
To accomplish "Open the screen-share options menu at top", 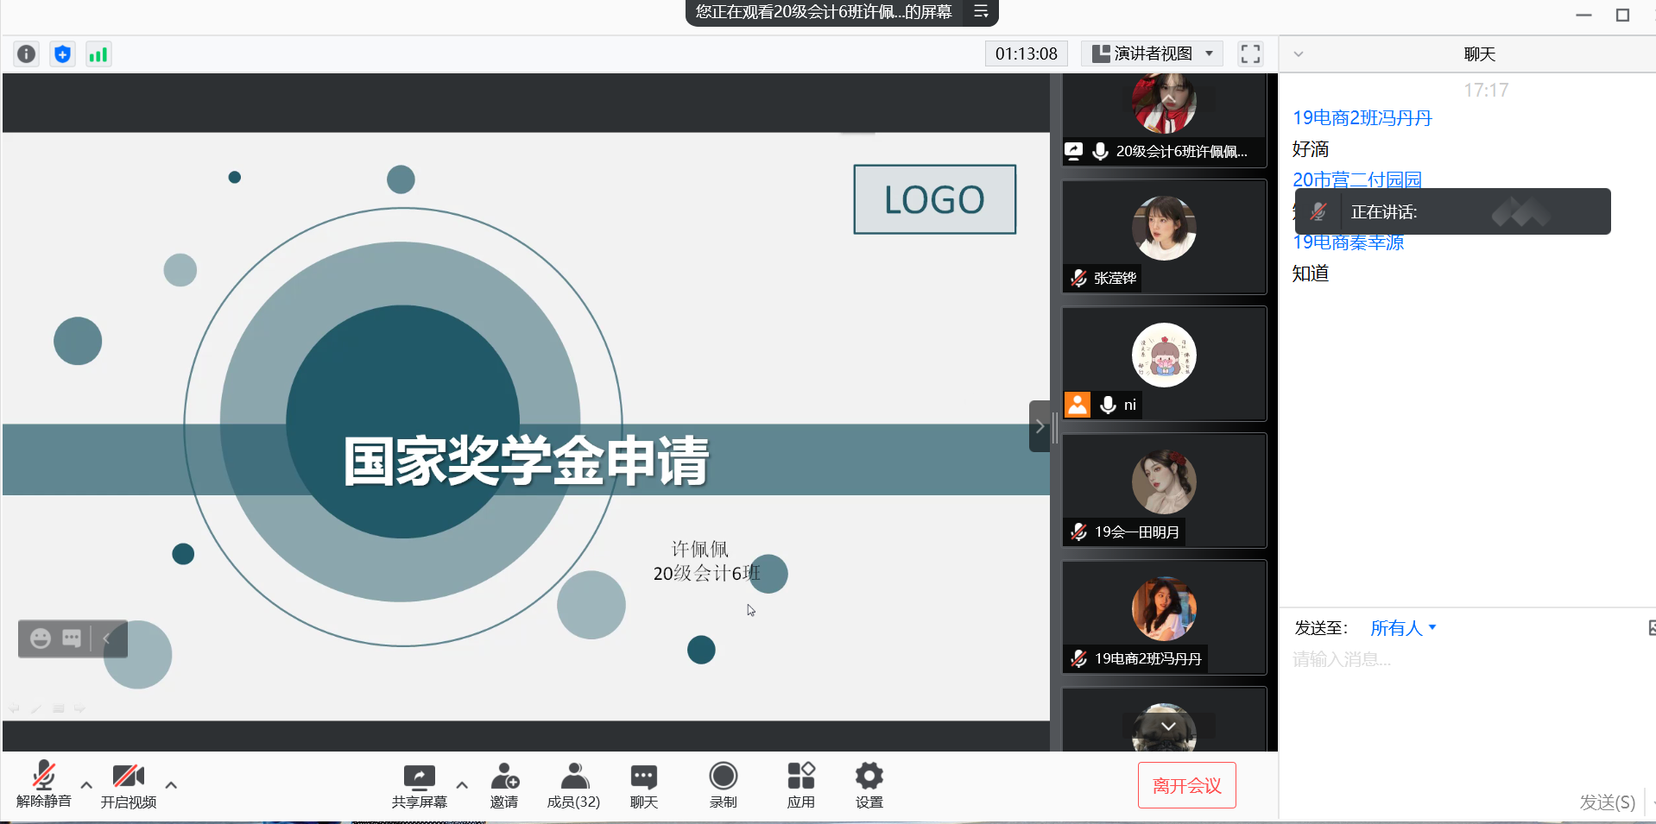I will [981, 12].
